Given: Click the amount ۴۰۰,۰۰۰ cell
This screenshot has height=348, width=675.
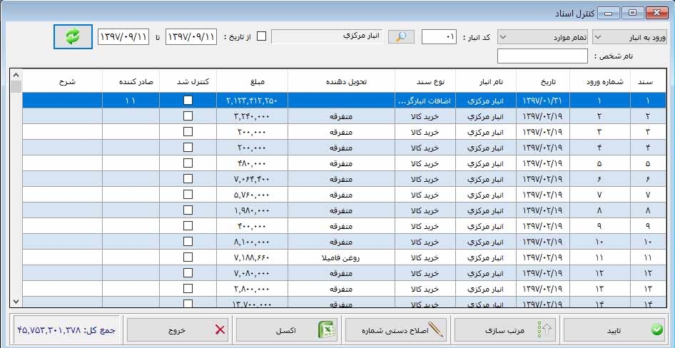Looking at the screenshot, I should 252,226.
